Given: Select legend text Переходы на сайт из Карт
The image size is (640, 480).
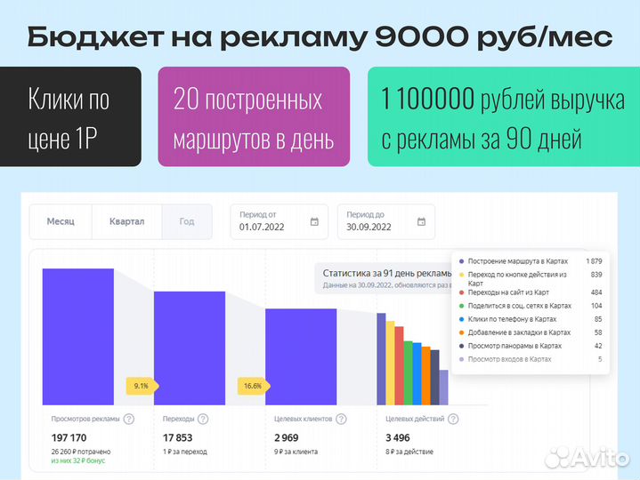Looking at the screenshot, I should tap(508, 292).
